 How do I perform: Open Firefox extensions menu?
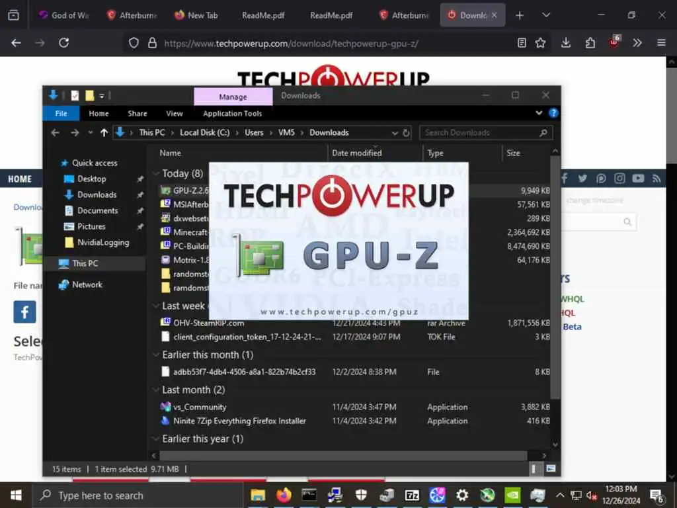(x=590, y=43)
